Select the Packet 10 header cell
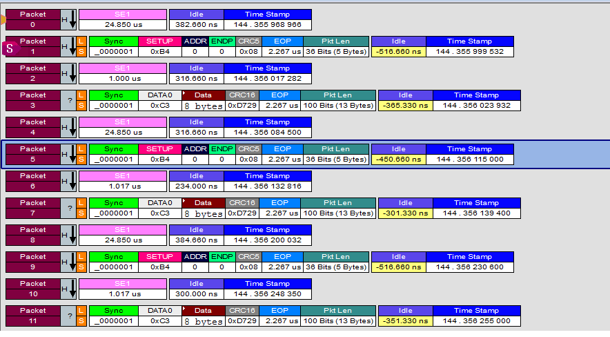This screenshot has width=610, height=337. (x=33, y=289)
